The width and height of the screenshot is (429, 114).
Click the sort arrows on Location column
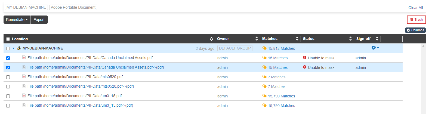tap(211, 39)
